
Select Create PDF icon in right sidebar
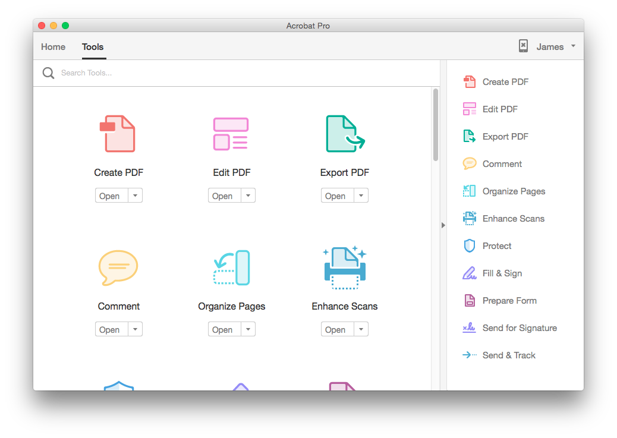point(470,82)
